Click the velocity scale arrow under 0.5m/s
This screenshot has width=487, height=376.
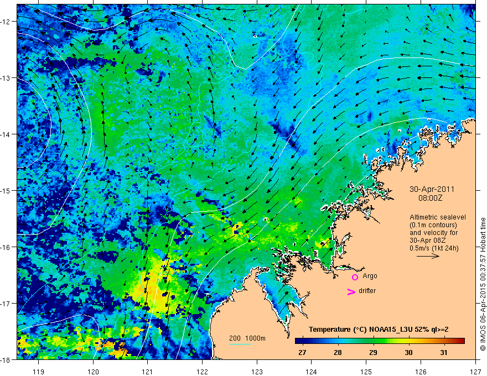[x=428, y=256]
